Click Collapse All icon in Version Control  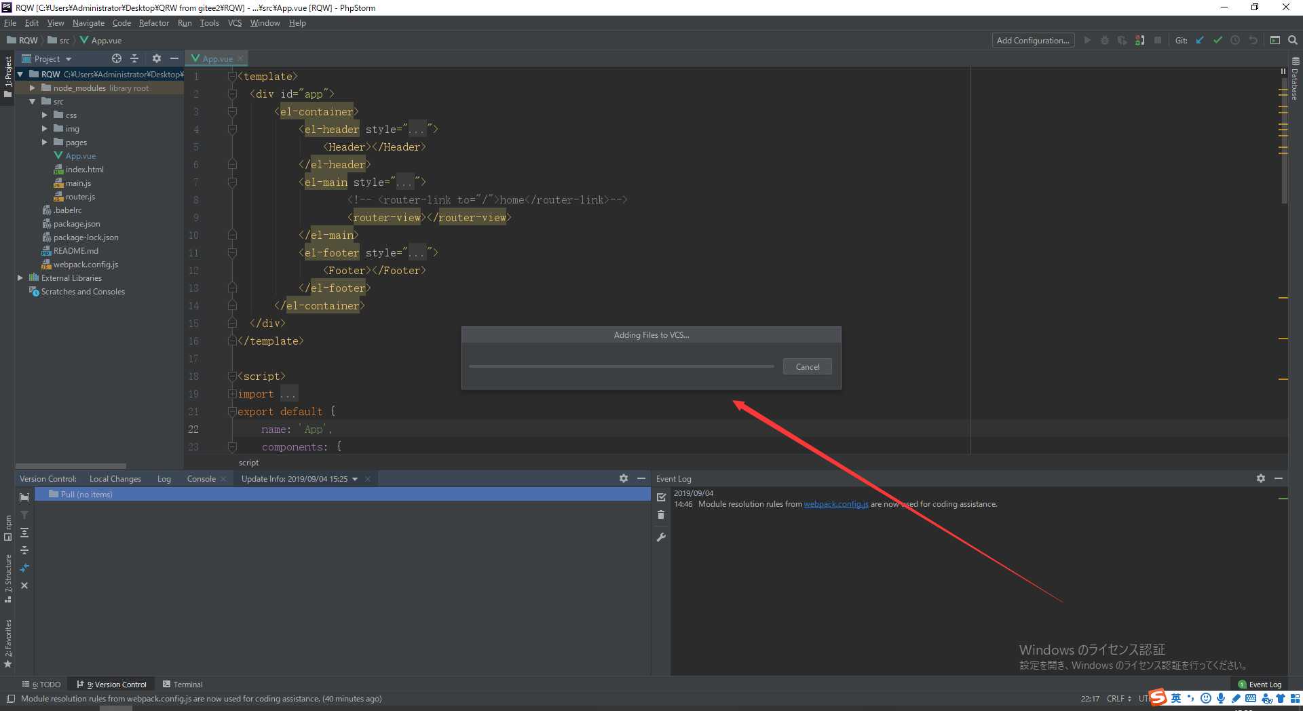click(x=24, y=550)
